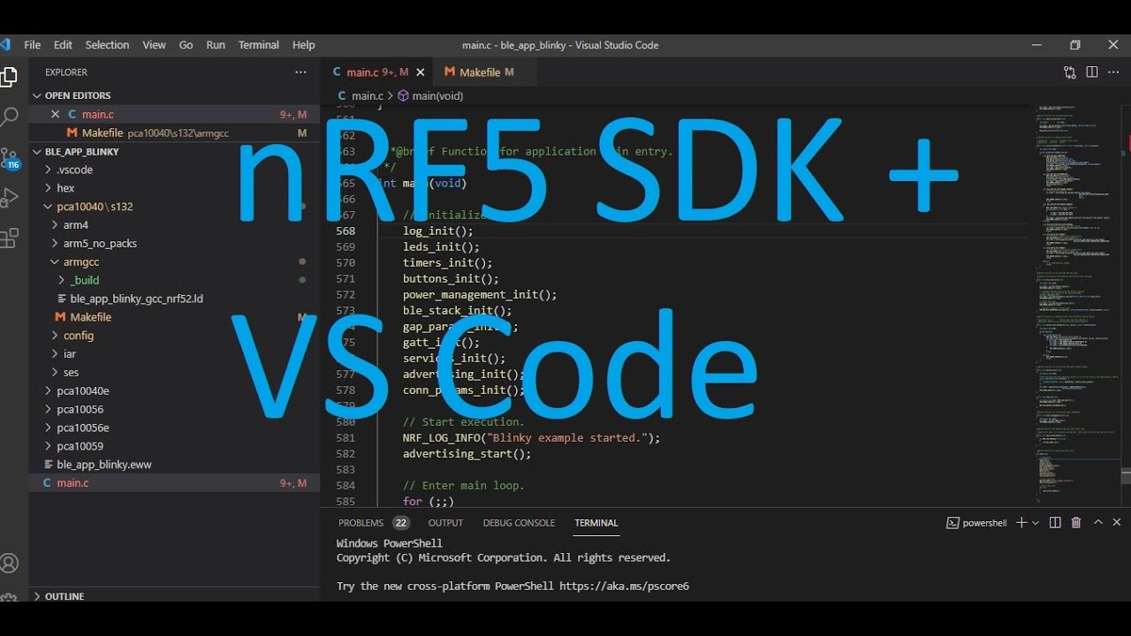This screenshot has width=1131, height=636.
Task: Open the Accounts icon in activity bar
Action: (x=8, y=563)
